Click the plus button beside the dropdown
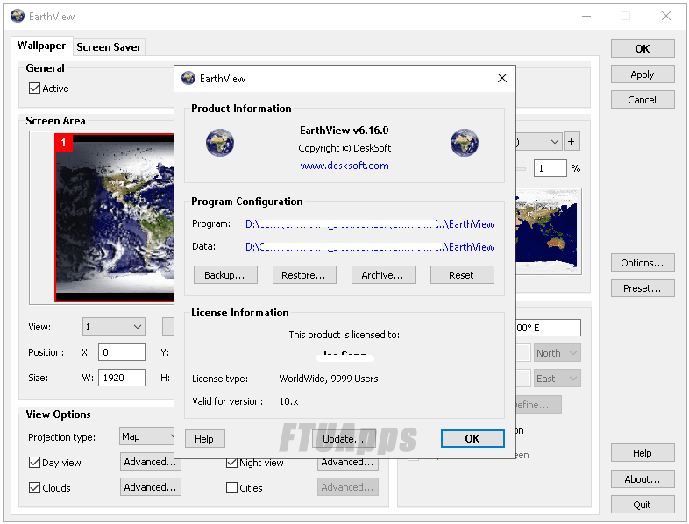689x524 pixels. (x=572, y=141)
